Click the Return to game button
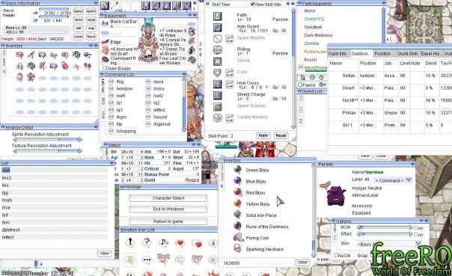Viewport: 452px width, 276px height. [x=168, y=221]
